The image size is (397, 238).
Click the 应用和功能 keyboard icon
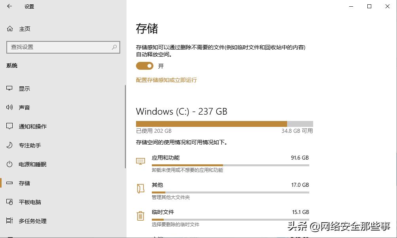140,161
